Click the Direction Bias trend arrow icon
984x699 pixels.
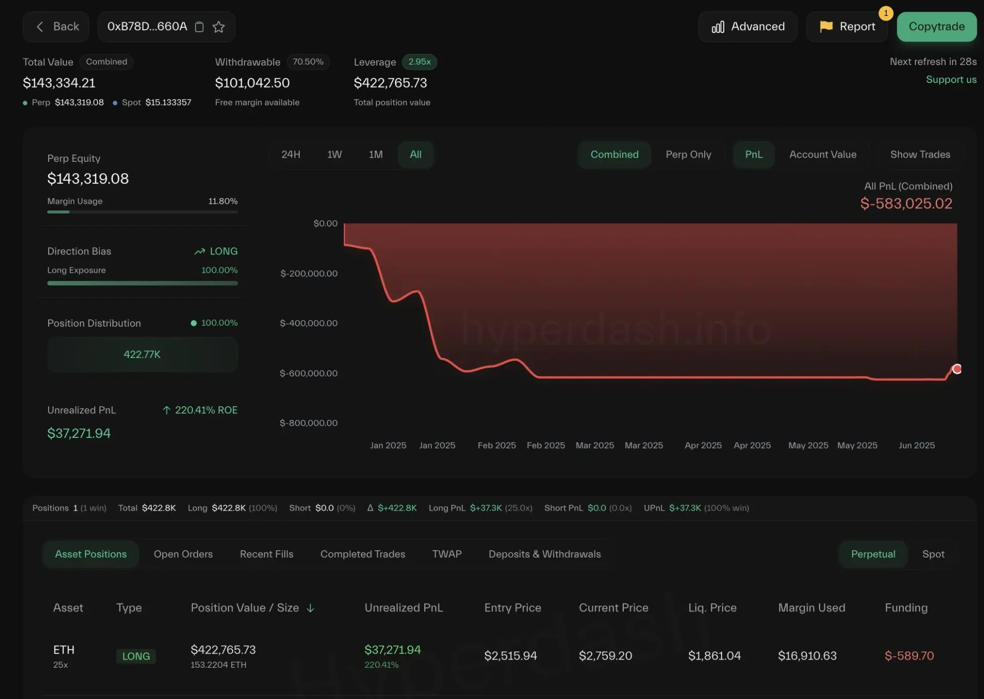pyautogui.click(x=199, y=251)
